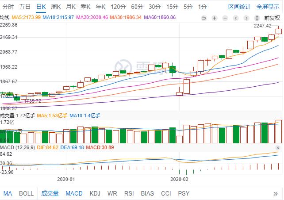This screenshot has width=284, height=200.
Task: Toggle the WR indicator
Action: click(112, 193)
